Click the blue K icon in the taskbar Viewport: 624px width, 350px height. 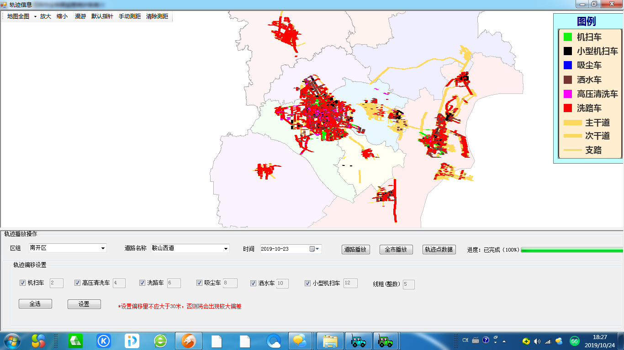104,341
